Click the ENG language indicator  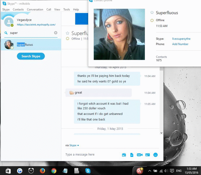pos(179,171)
